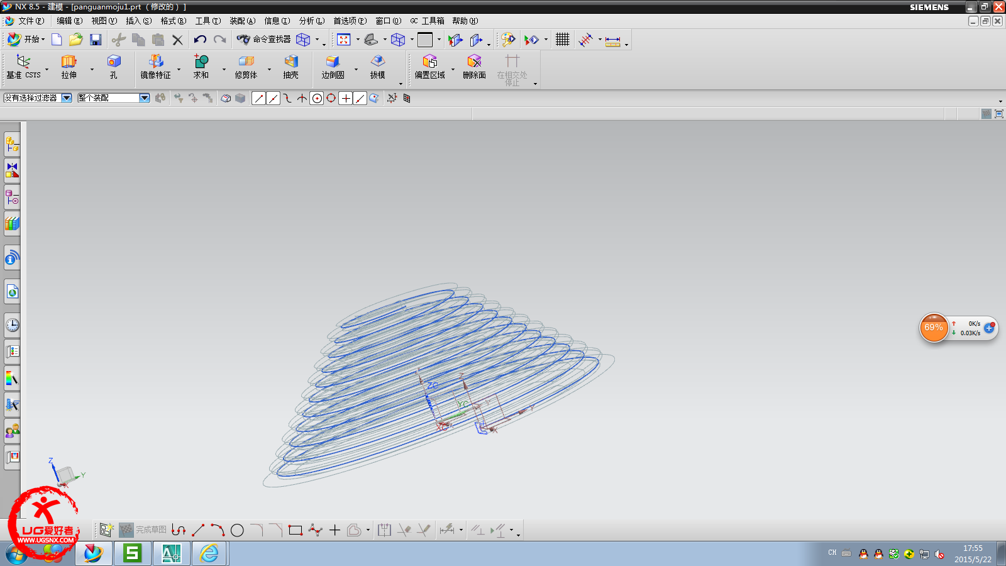
Task: Click the 69% memory usage floating widget
Action: click(x=934, y=328)
